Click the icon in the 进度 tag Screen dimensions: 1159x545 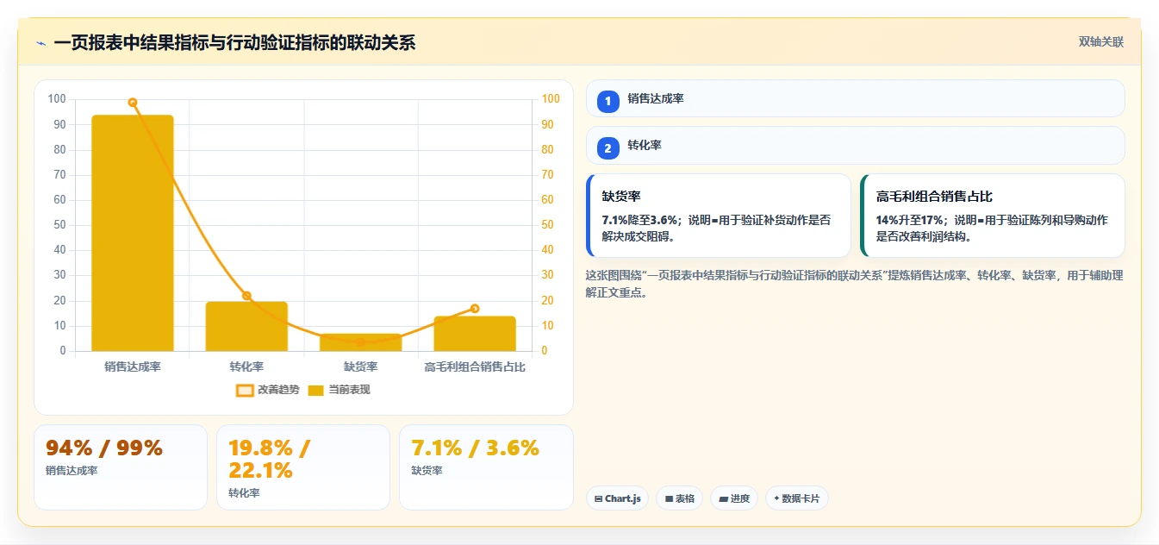723,498
